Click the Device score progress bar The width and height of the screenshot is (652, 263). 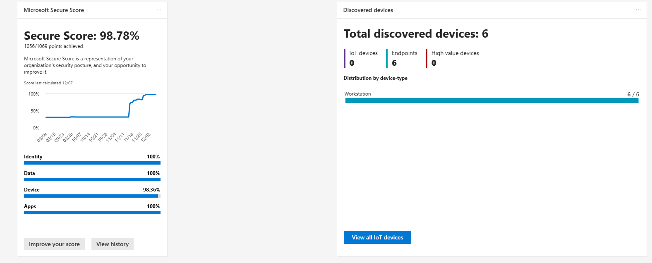pyautogui.click(x=92, y=196)
